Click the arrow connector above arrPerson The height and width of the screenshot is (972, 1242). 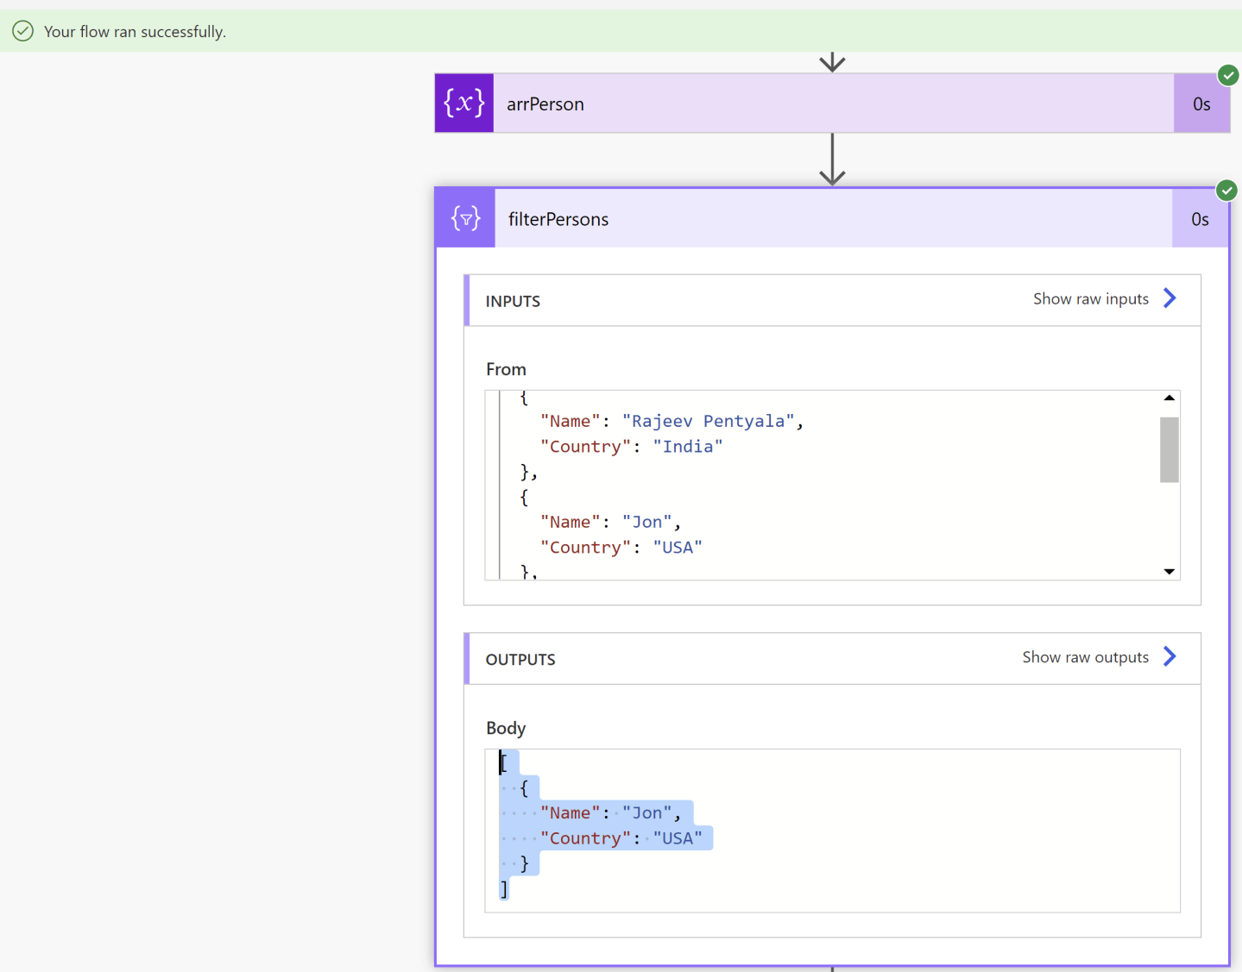pos(831,60)
